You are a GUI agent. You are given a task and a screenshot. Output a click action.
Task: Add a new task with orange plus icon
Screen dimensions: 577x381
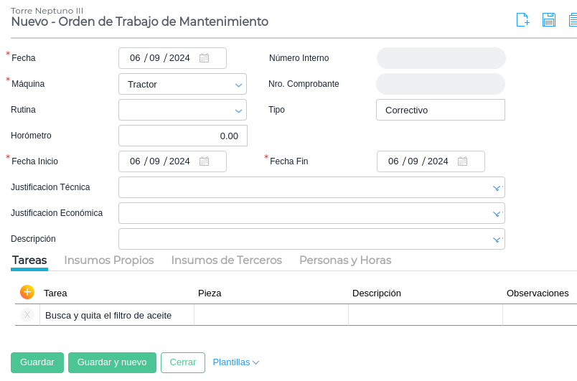click(27, 292)
